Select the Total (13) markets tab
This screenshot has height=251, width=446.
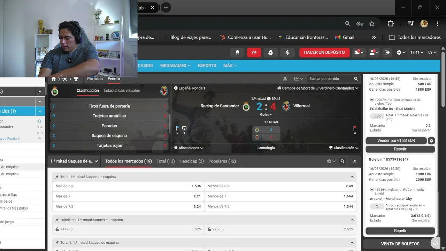pyautogui.click(x=166, y=161)
